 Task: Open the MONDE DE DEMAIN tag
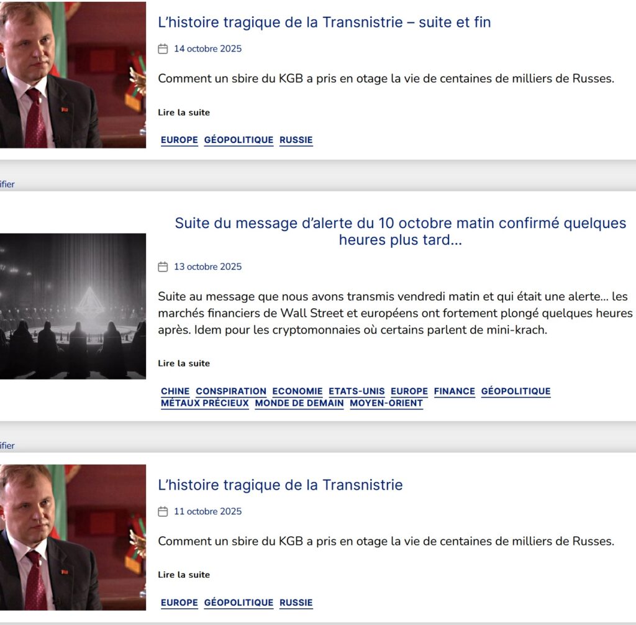[x=299, y=403]
